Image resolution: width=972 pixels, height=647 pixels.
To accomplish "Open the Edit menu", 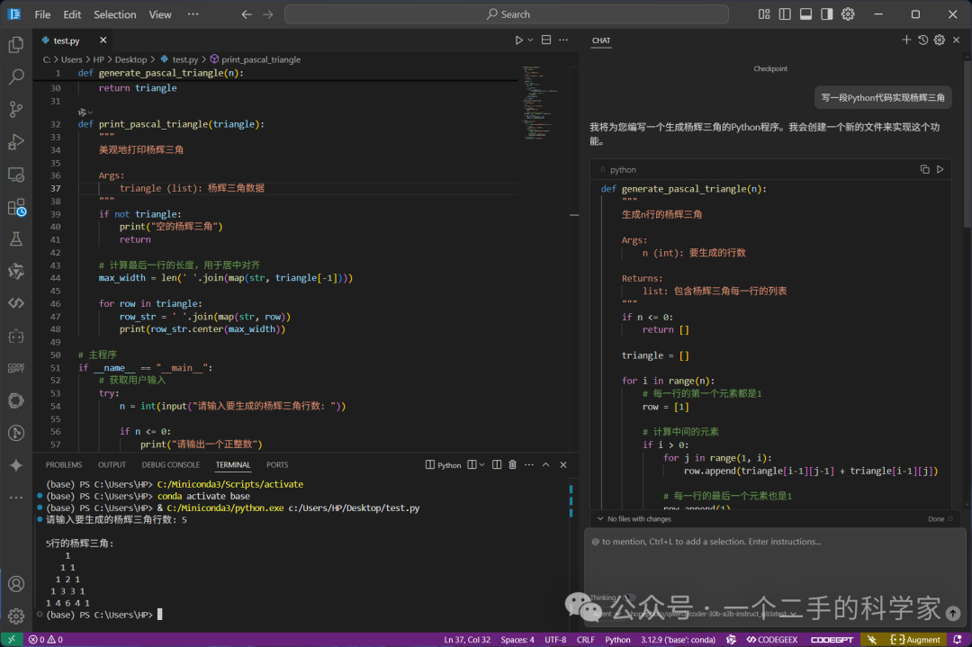I will pos(72,14).
